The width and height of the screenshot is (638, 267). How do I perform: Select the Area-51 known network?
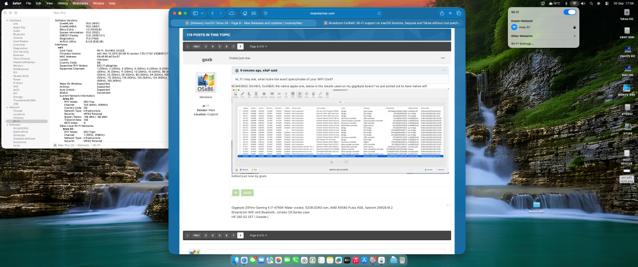(543, 27)
